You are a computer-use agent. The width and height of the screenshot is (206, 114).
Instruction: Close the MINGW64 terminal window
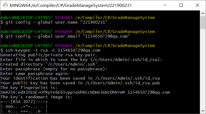(x=197, y=5)
